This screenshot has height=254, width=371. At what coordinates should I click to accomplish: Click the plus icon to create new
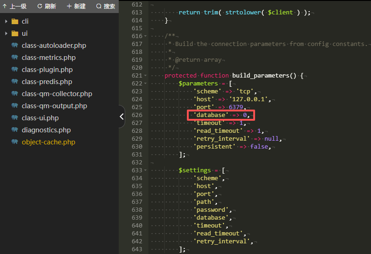coord(70,7)
